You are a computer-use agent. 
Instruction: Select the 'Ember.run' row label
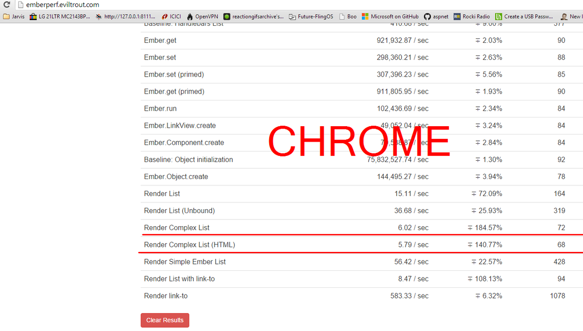point(160,108)
